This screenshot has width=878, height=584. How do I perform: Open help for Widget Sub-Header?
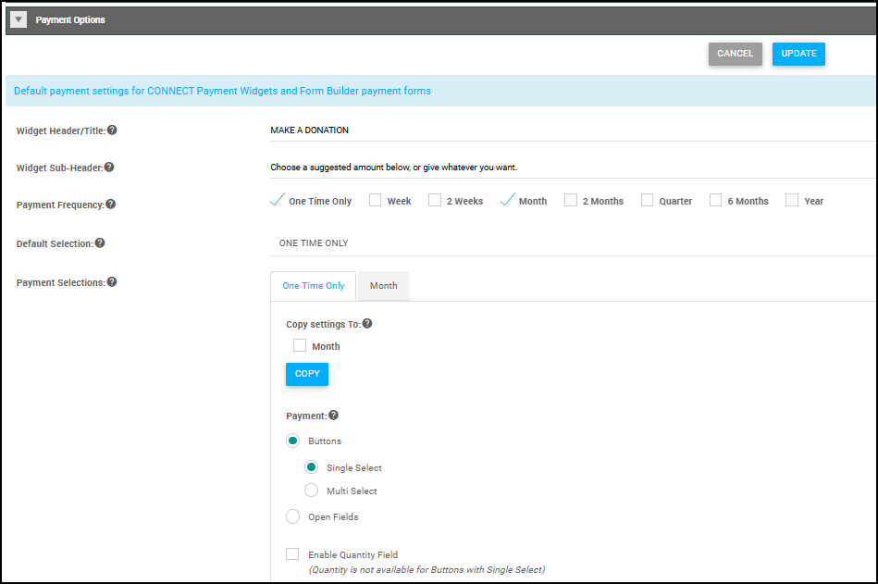click(x=109, y=167)
